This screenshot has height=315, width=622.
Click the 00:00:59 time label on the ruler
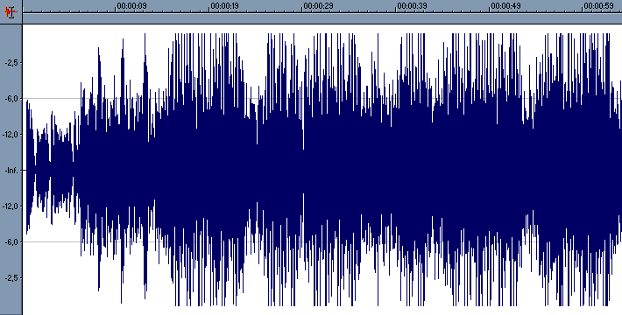(x=599, y=6)
